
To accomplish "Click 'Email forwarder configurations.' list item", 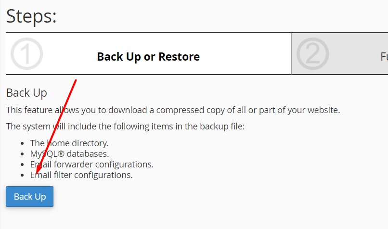I will (x=91, y=165).
